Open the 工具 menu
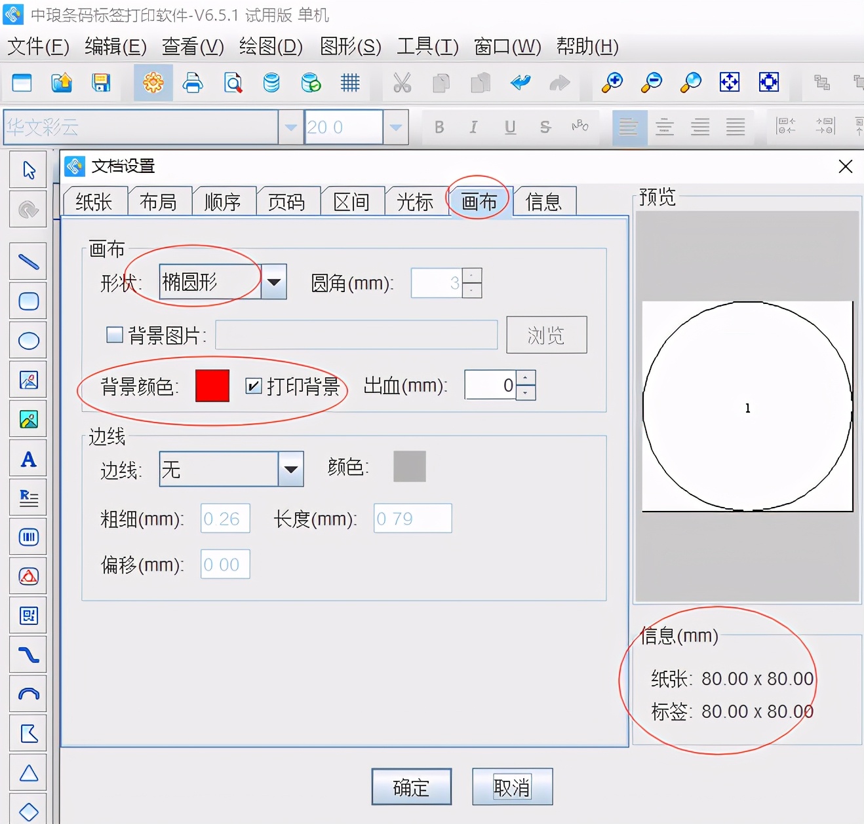The image size is (864, 824). pyautogui.click(x=426, y=47)
